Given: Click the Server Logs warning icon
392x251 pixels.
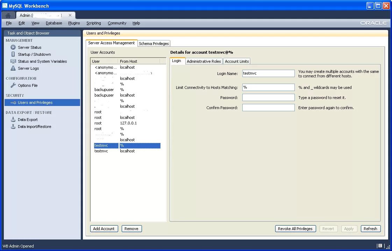Looking at the screenshot, I should 13,68.
